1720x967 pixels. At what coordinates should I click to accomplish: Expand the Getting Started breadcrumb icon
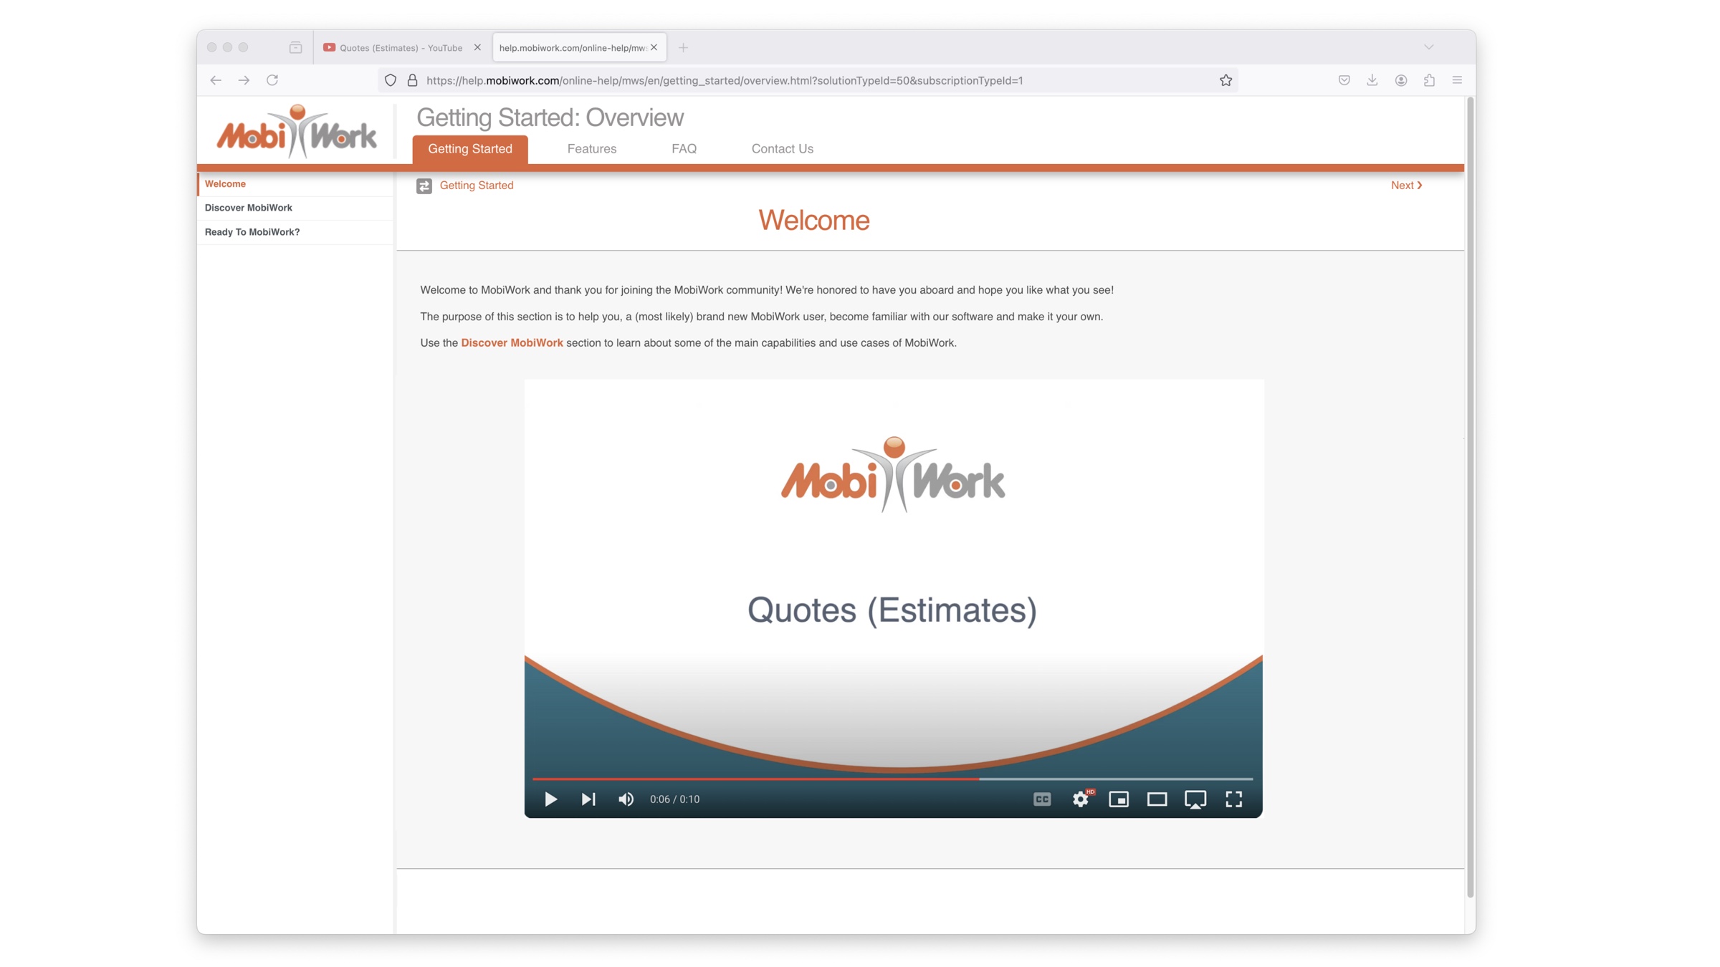(x=421, y=186)
